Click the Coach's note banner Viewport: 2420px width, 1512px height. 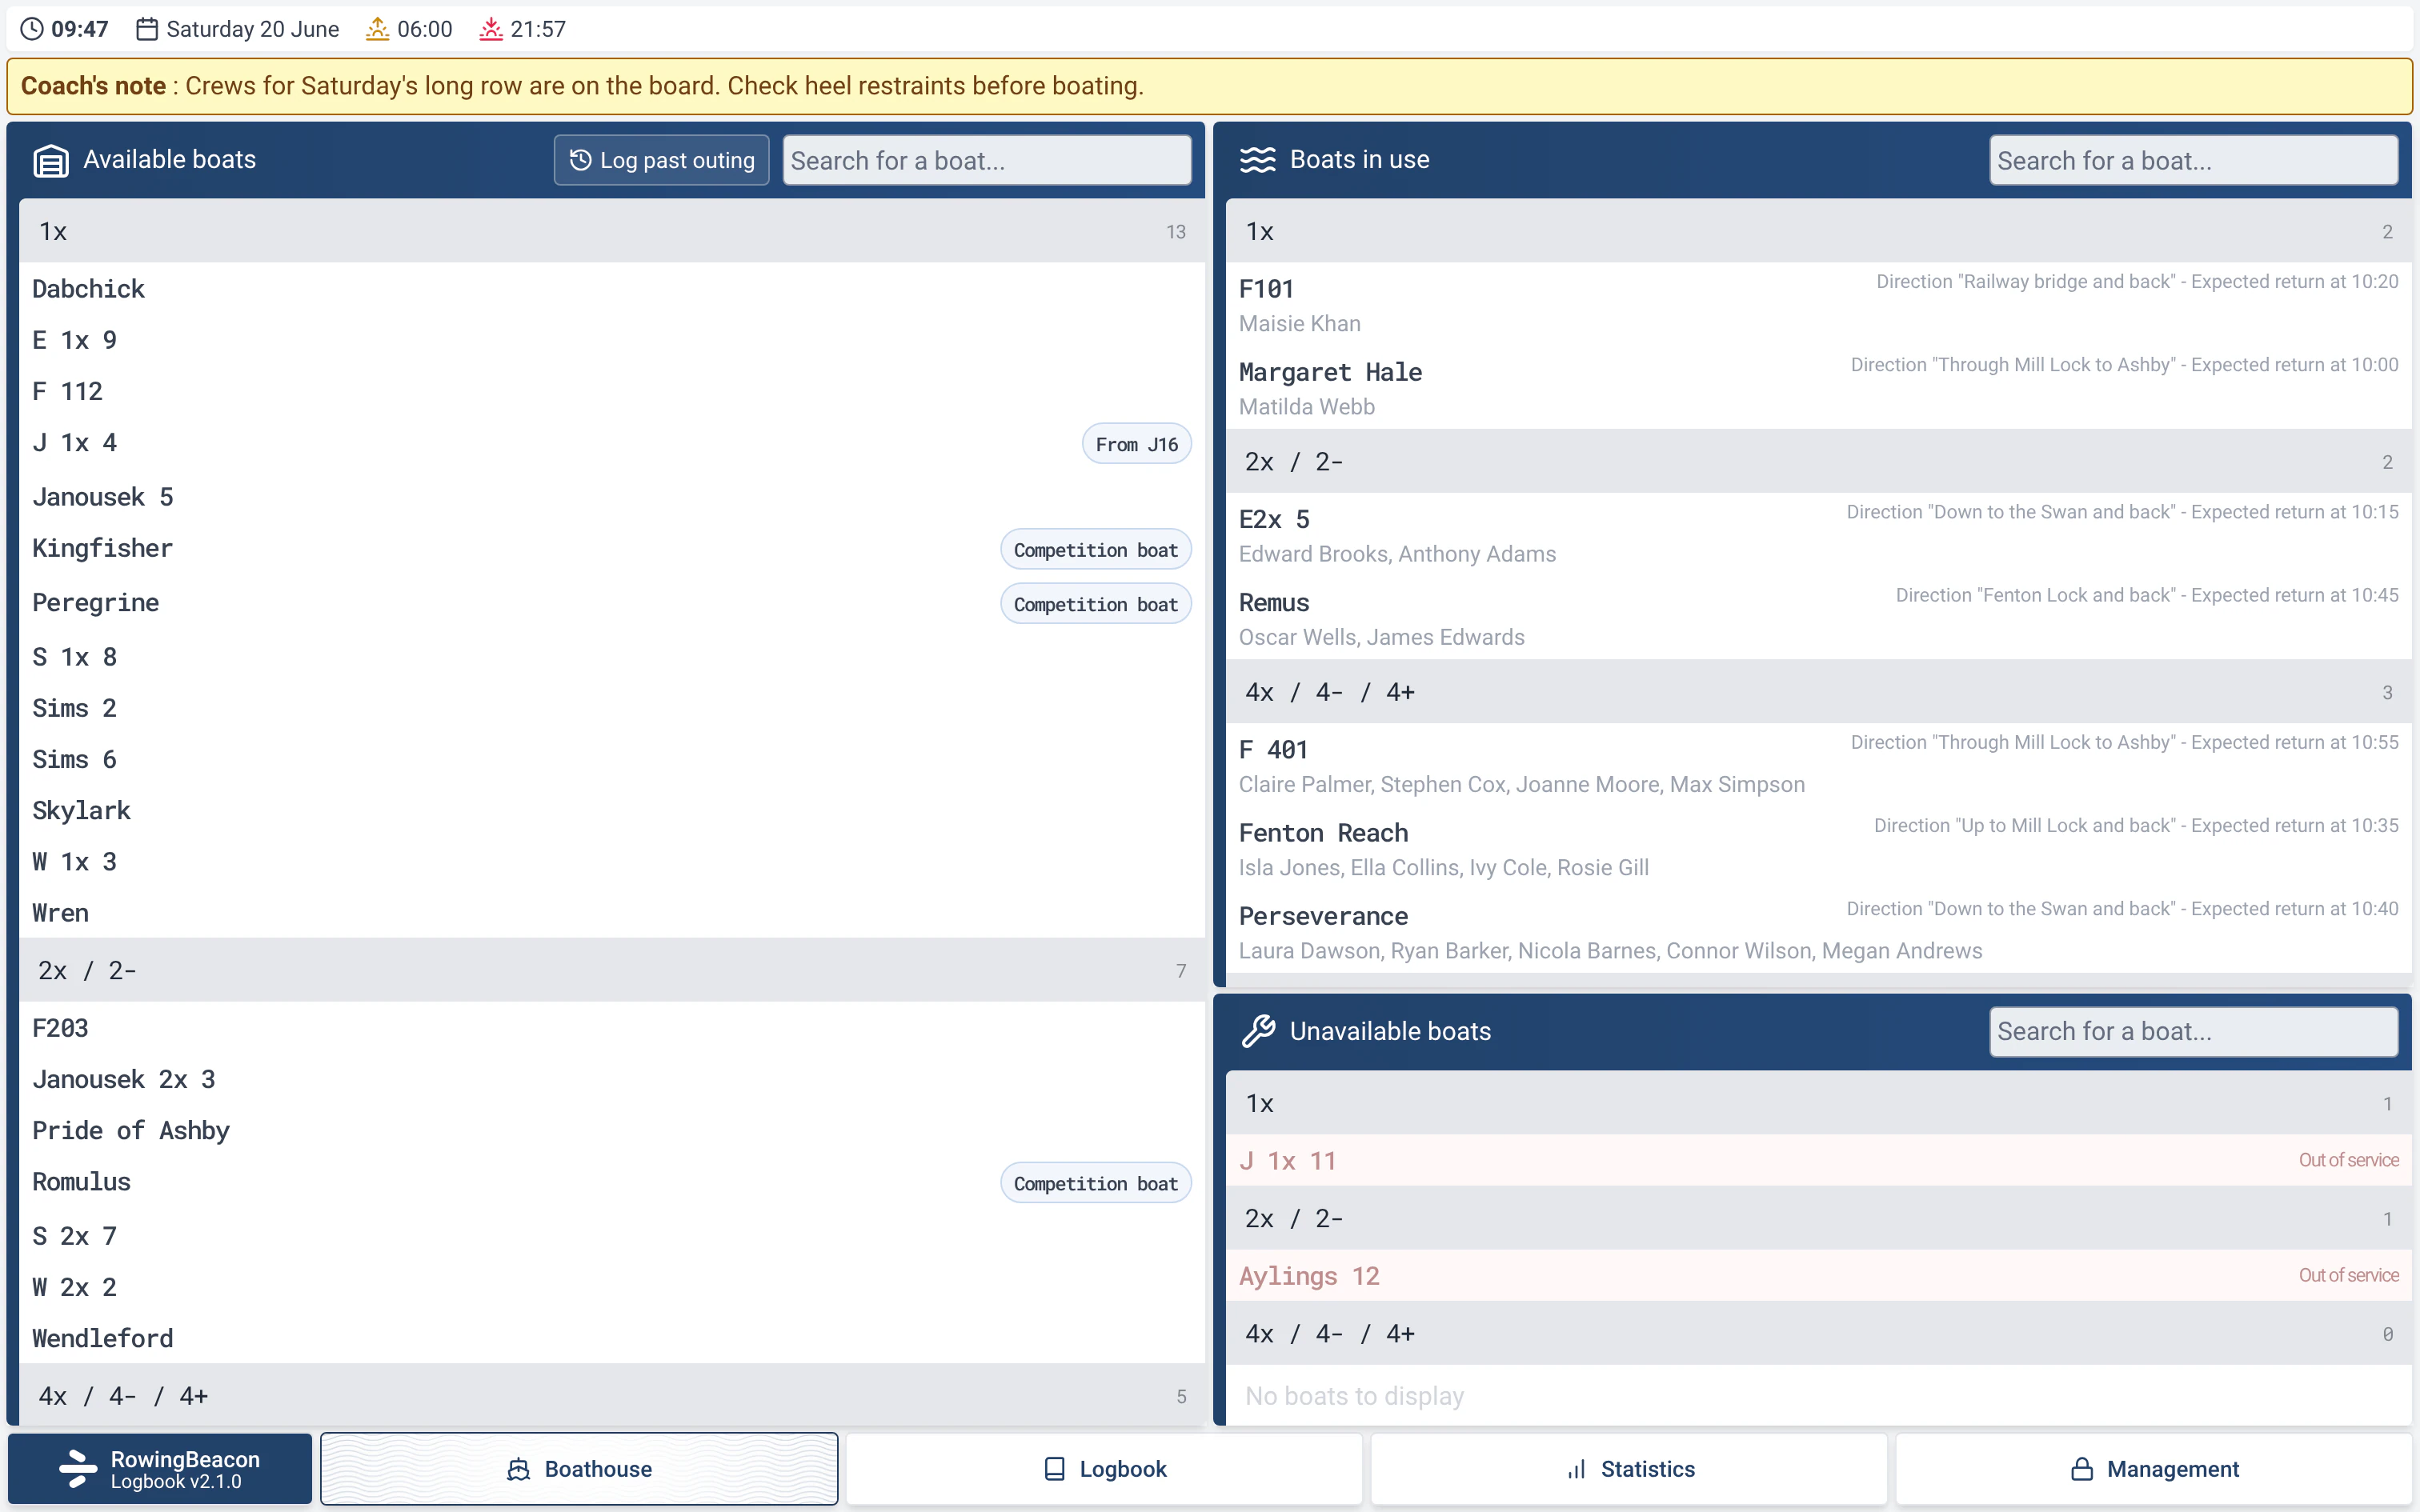click(x=1210, y=86)
